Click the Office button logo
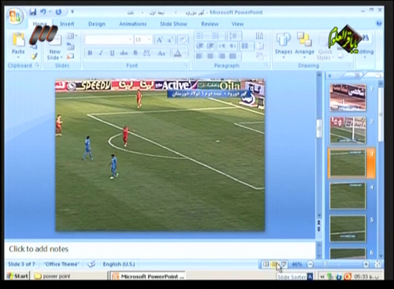Viewport: 394px width, 289px height. point(15,17)
